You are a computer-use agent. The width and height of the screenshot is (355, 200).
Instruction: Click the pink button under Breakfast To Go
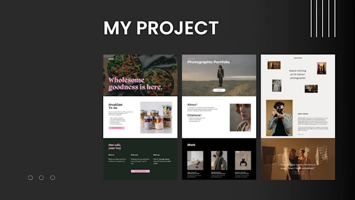pos(116,128)
